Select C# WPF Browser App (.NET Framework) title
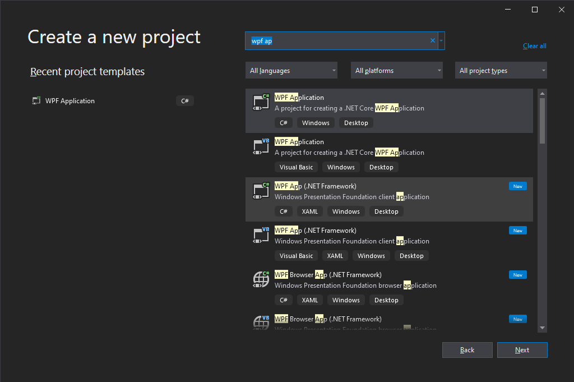The image size is (574, 382). [x=328, y=275]
